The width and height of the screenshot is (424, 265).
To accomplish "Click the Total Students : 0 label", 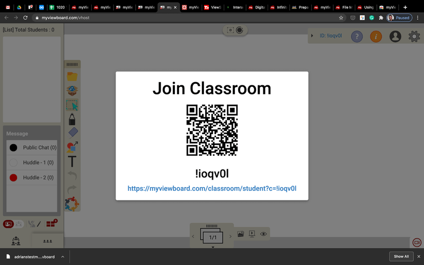I will coord(34,30).
